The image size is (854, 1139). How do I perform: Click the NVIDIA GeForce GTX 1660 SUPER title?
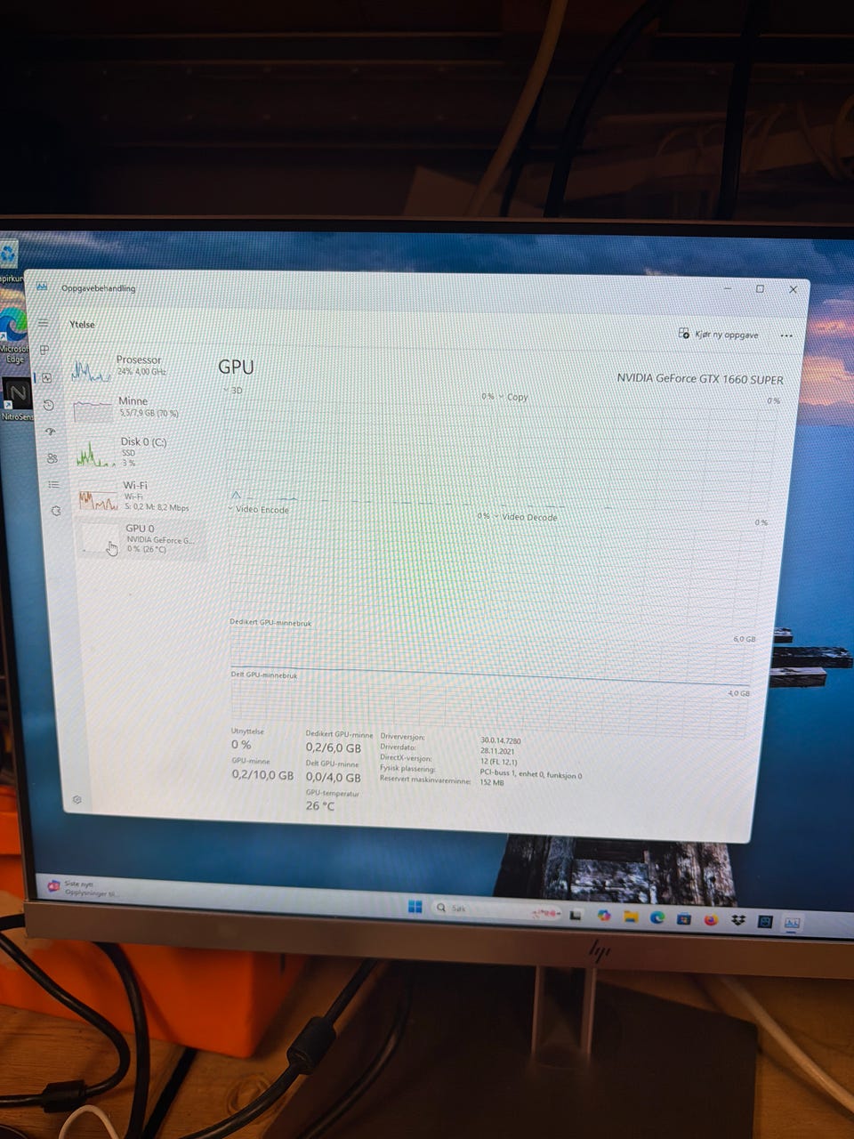click(x=700, y=379)
